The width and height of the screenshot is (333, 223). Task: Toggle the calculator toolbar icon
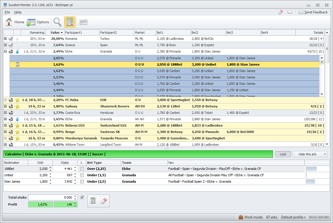point(70,22)
